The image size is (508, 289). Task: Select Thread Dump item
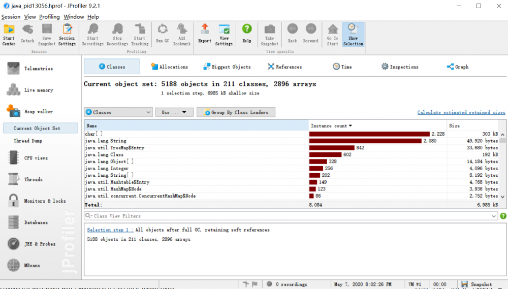(28, 141)
